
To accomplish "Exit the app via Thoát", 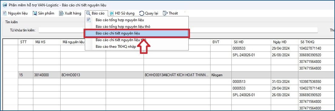I will click(171, 13).
